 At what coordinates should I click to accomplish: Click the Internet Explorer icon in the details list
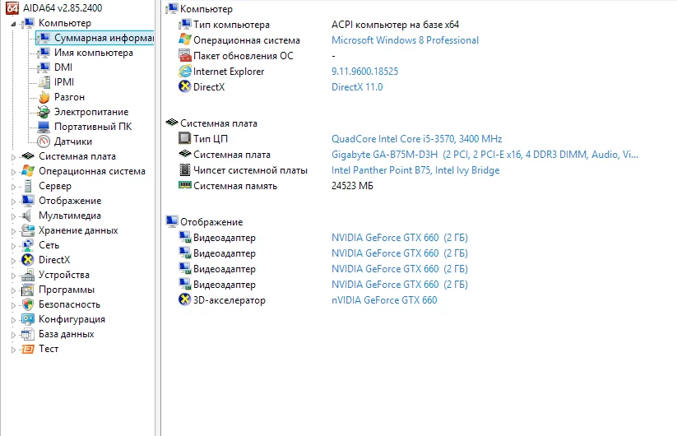pyautogui.click(x=185, y=72)
